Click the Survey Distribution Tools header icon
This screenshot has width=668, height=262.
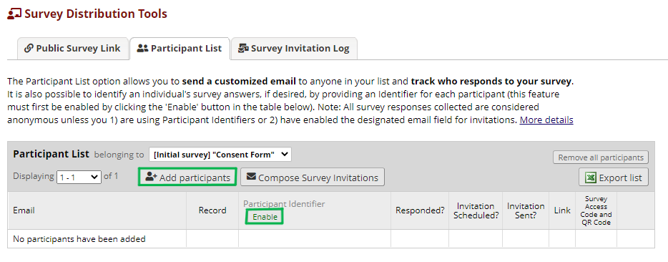coord(14,14)
